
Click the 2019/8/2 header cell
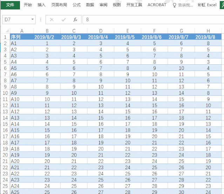(x=47, y=37)
